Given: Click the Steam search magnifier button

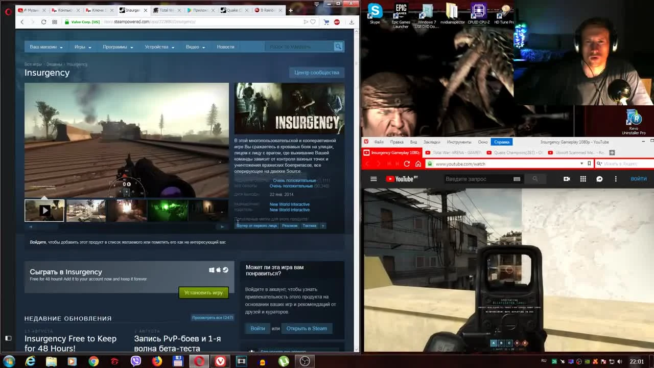Looking at the screenshot, I should (338, 47).
